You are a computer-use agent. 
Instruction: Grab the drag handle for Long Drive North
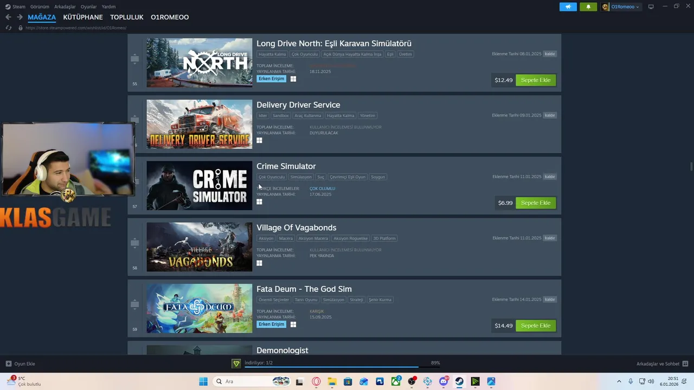point(134,58)
